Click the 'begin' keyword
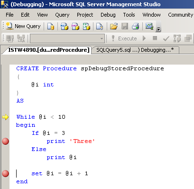 click(26, 125)
